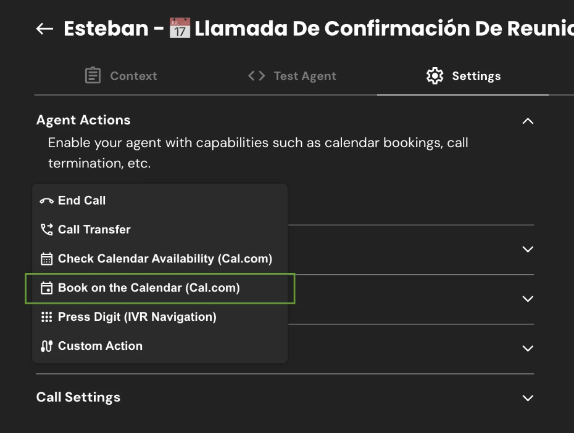This screenshot has width=574, height=433.
Task: Click the Call Settings heading
Action: tap(78, 397)
